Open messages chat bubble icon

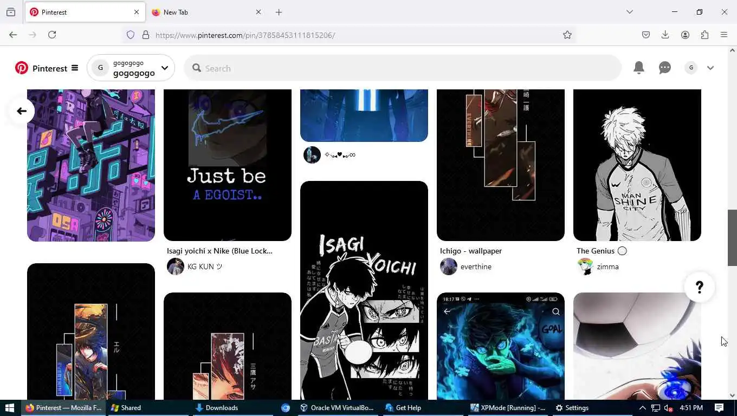pyautogui.click(x=665, y=68)
